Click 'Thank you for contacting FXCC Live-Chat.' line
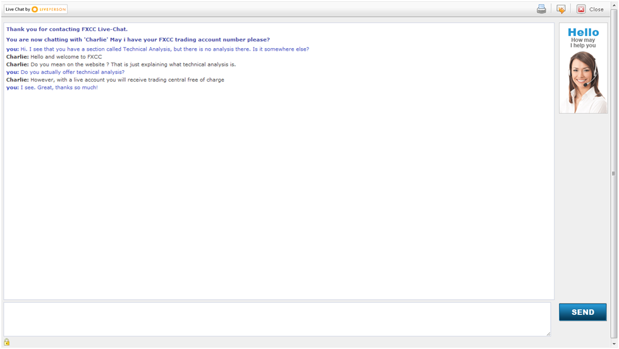619x349 pixels. 67,29
